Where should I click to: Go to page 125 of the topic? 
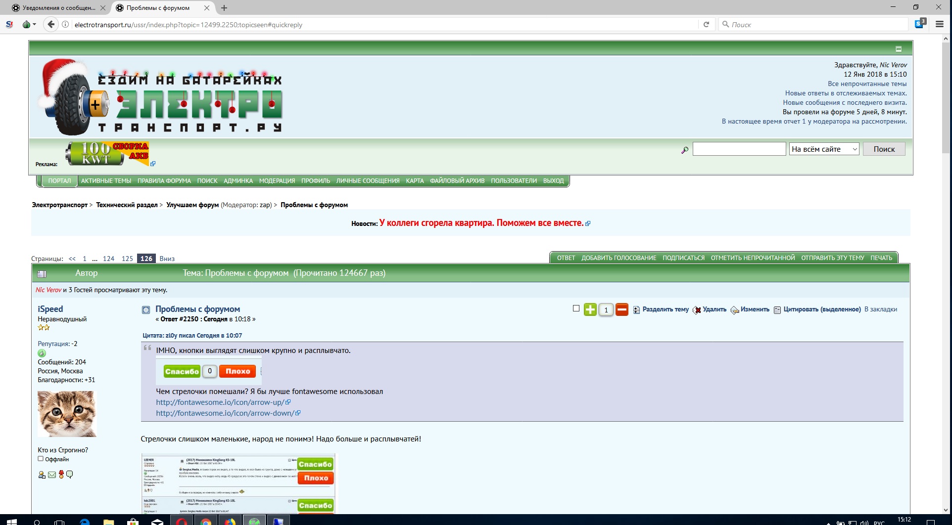(x=127, y=259)
